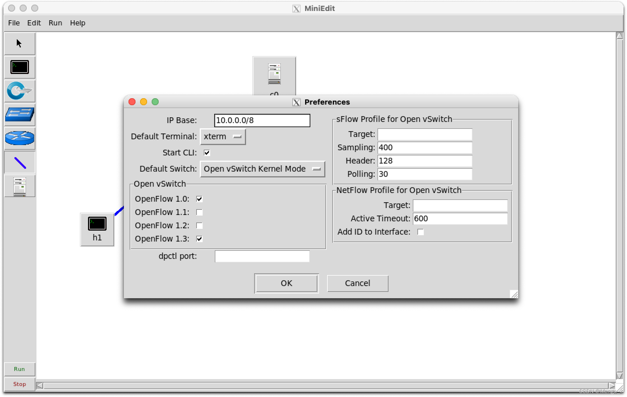Enable the Add ID to Interface checkbox
Image resolution: width=627 pixels, height=397 pixels.
click(421, 232)
